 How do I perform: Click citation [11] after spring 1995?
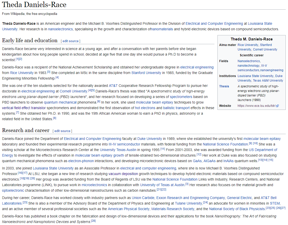click(163, 149)
